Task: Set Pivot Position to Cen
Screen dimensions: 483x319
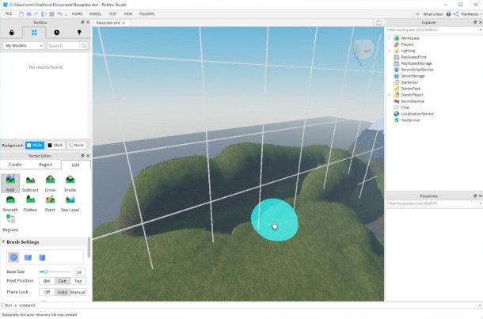Action: pyautogui.click(x=63, y=281)
